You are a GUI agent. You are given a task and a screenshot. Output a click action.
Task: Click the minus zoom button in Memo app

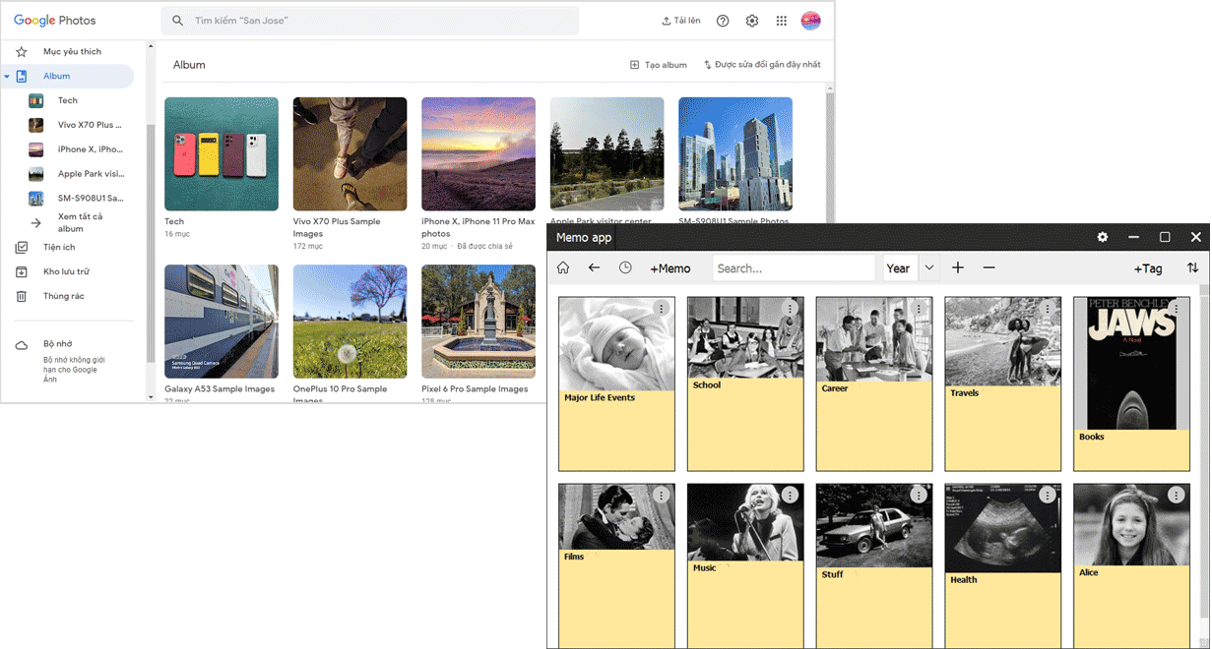click(989, 268)
